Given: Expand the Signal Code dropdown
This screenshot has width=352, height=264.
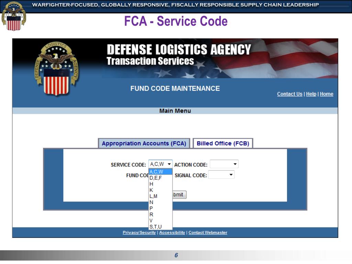Looking at the screenshot, I should click(221, 175).
